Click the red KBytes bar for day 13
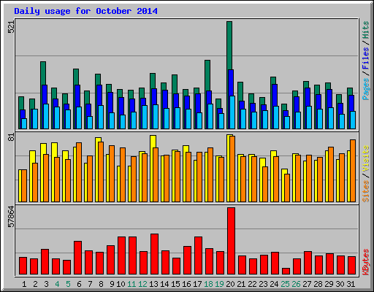The height and width of the screenshot is (292, 374). coord(154,254)
